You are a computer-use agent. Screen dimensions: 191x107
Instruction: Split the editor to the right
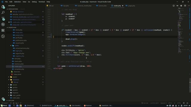coord(185,6)
